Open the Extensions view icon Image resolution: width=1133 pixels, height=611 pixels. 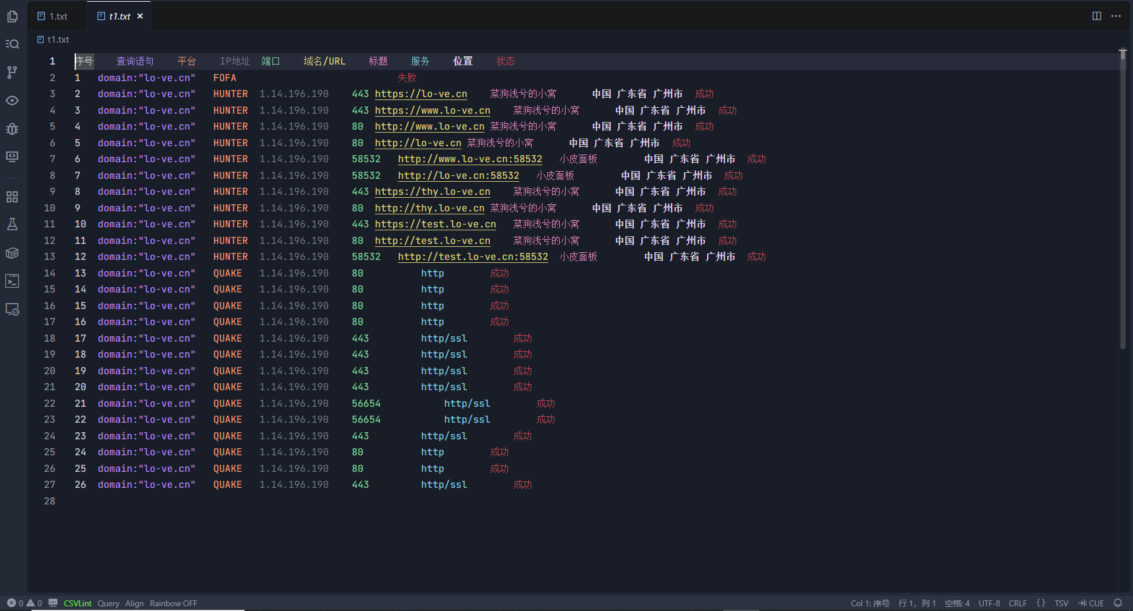coord(12,197)
